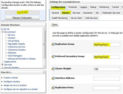Click the help icon beside Interface Address
This screenshot has height=94, width=123.
coord(53,78)
